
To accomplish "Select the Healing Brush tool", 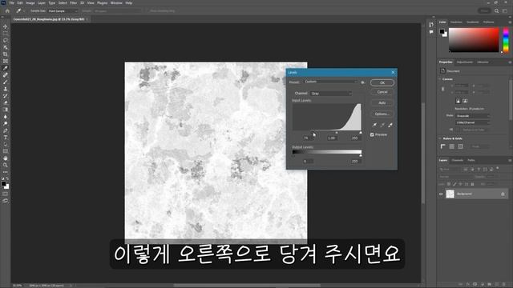I will coord(6,75).
